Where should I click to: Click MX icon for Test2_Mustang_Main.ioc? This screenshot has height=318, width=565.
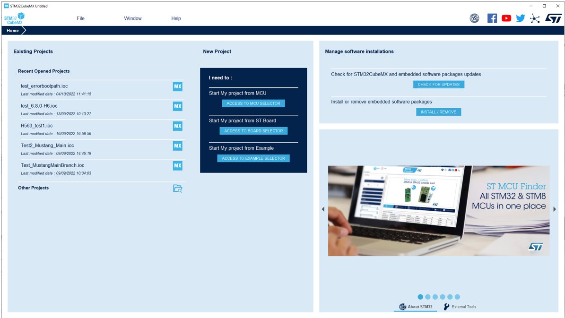pyautogui.click(x=178, y=146)
